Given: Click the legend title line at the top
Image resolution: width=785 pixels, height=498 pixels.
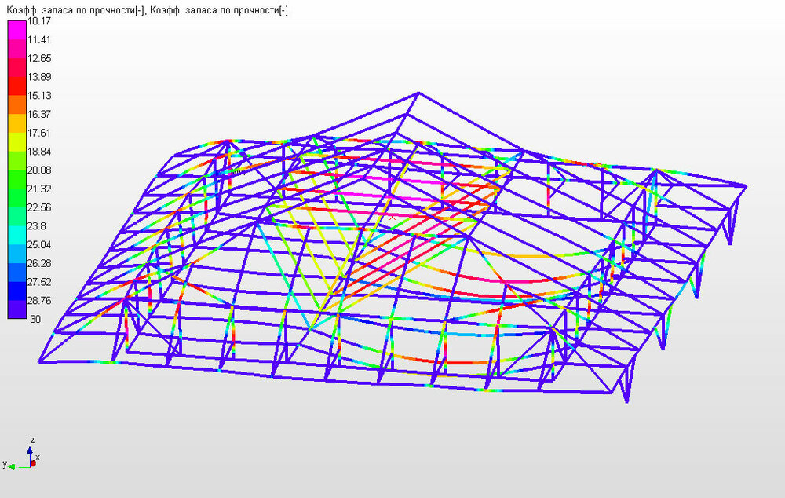Looking at the screenshot, I should 148,10.
